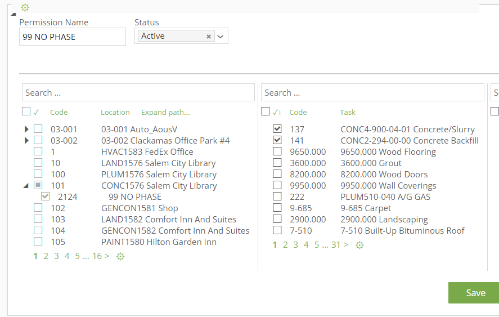Select the LAND1582 Comfort Inn And Suites text
Image resolution: width=499 pixels, height=317 pixels.
169,219
